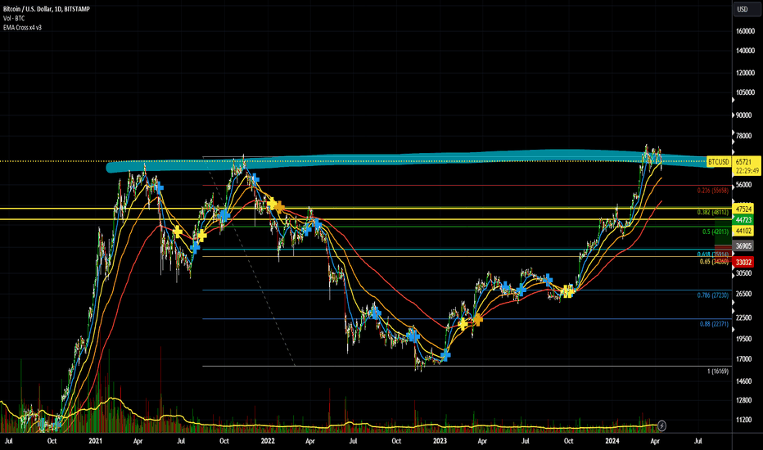This screenshot has width=763, height=450.
Task: Click the 120000 price scale value
Action: (746, 73)
